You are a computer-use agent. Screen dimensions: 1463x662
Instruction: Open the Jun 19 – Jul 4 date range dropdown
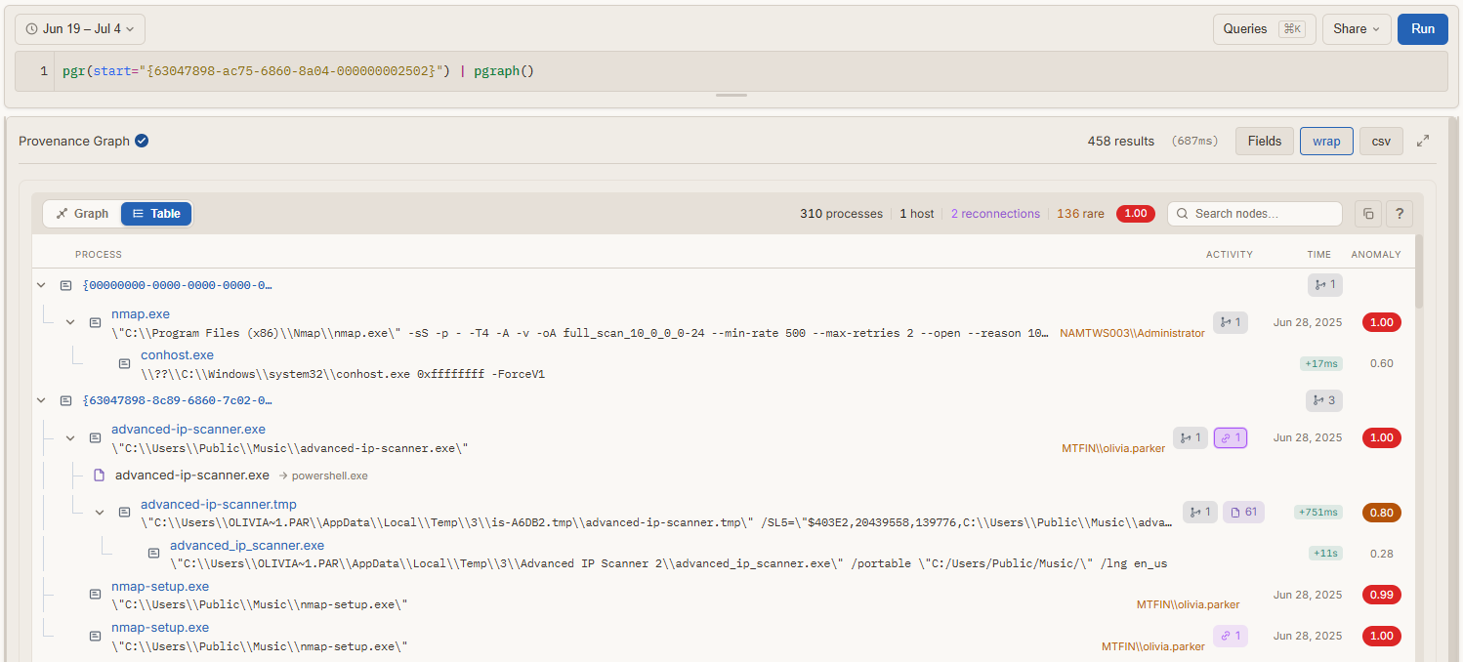click(80, 28)
